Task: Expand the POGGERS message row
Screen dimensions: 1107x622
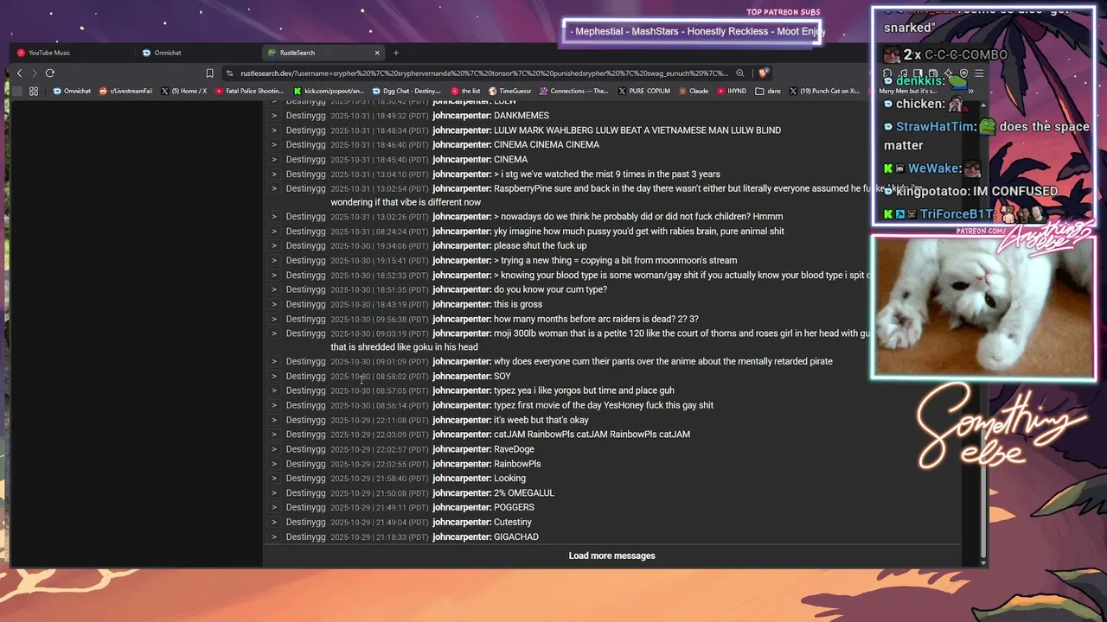Action: pyautogui.click(x=274, y=508)
